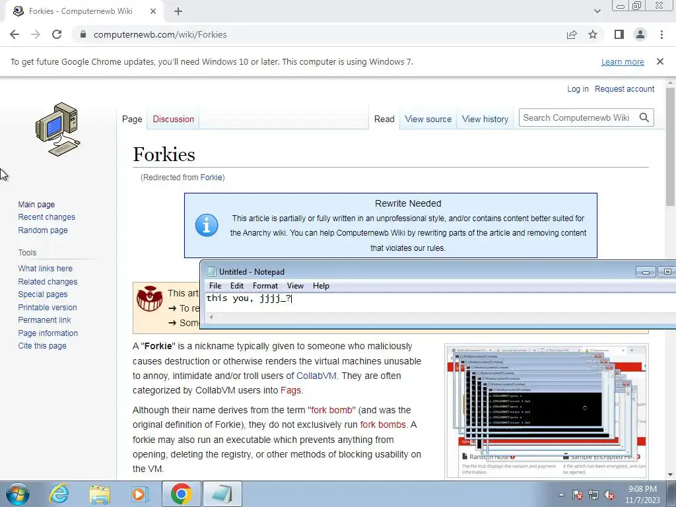
Task: Open the View source tab
Action: point(428,119)
